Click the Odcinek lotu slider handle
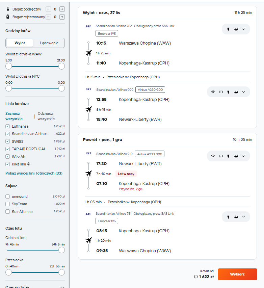 point(61,250)
